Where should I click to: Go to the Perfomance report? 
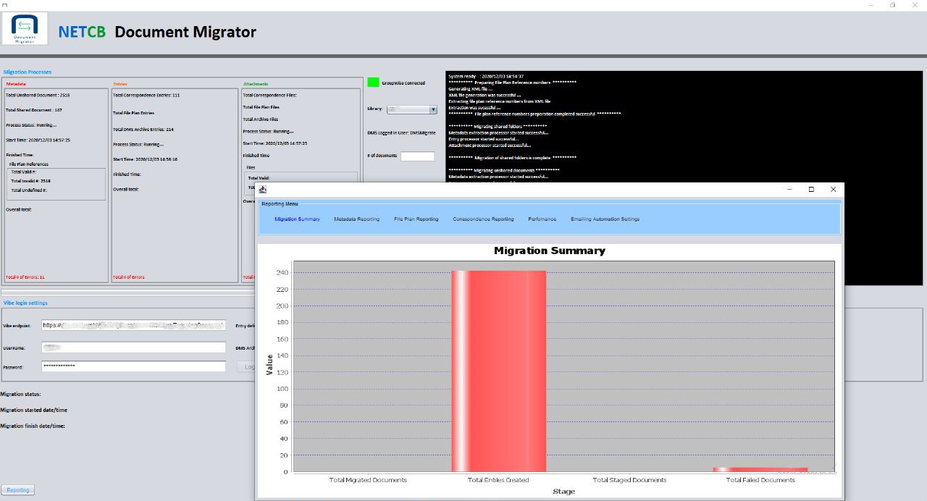pos(542,219)
